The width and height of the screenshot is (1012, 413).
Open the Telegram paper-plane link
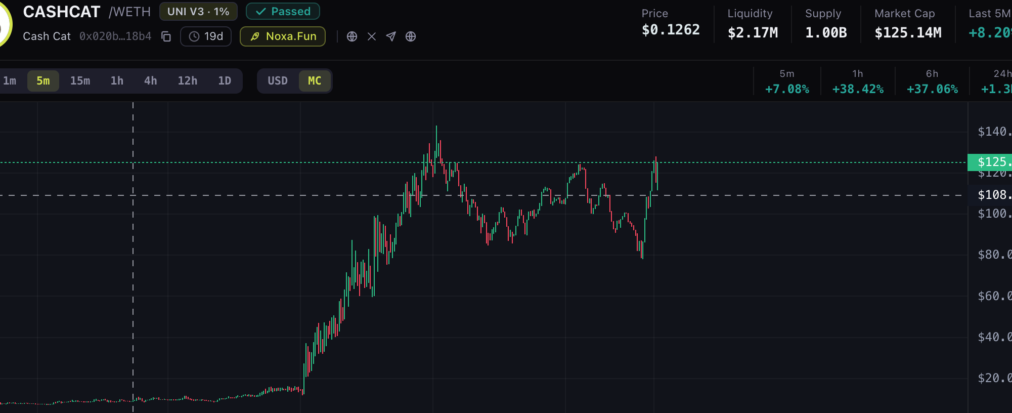coord(391,36)
